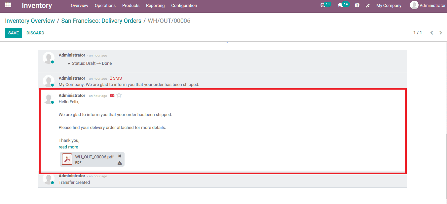
Task: Go to the next record arrow
Action: pos(441,32)
